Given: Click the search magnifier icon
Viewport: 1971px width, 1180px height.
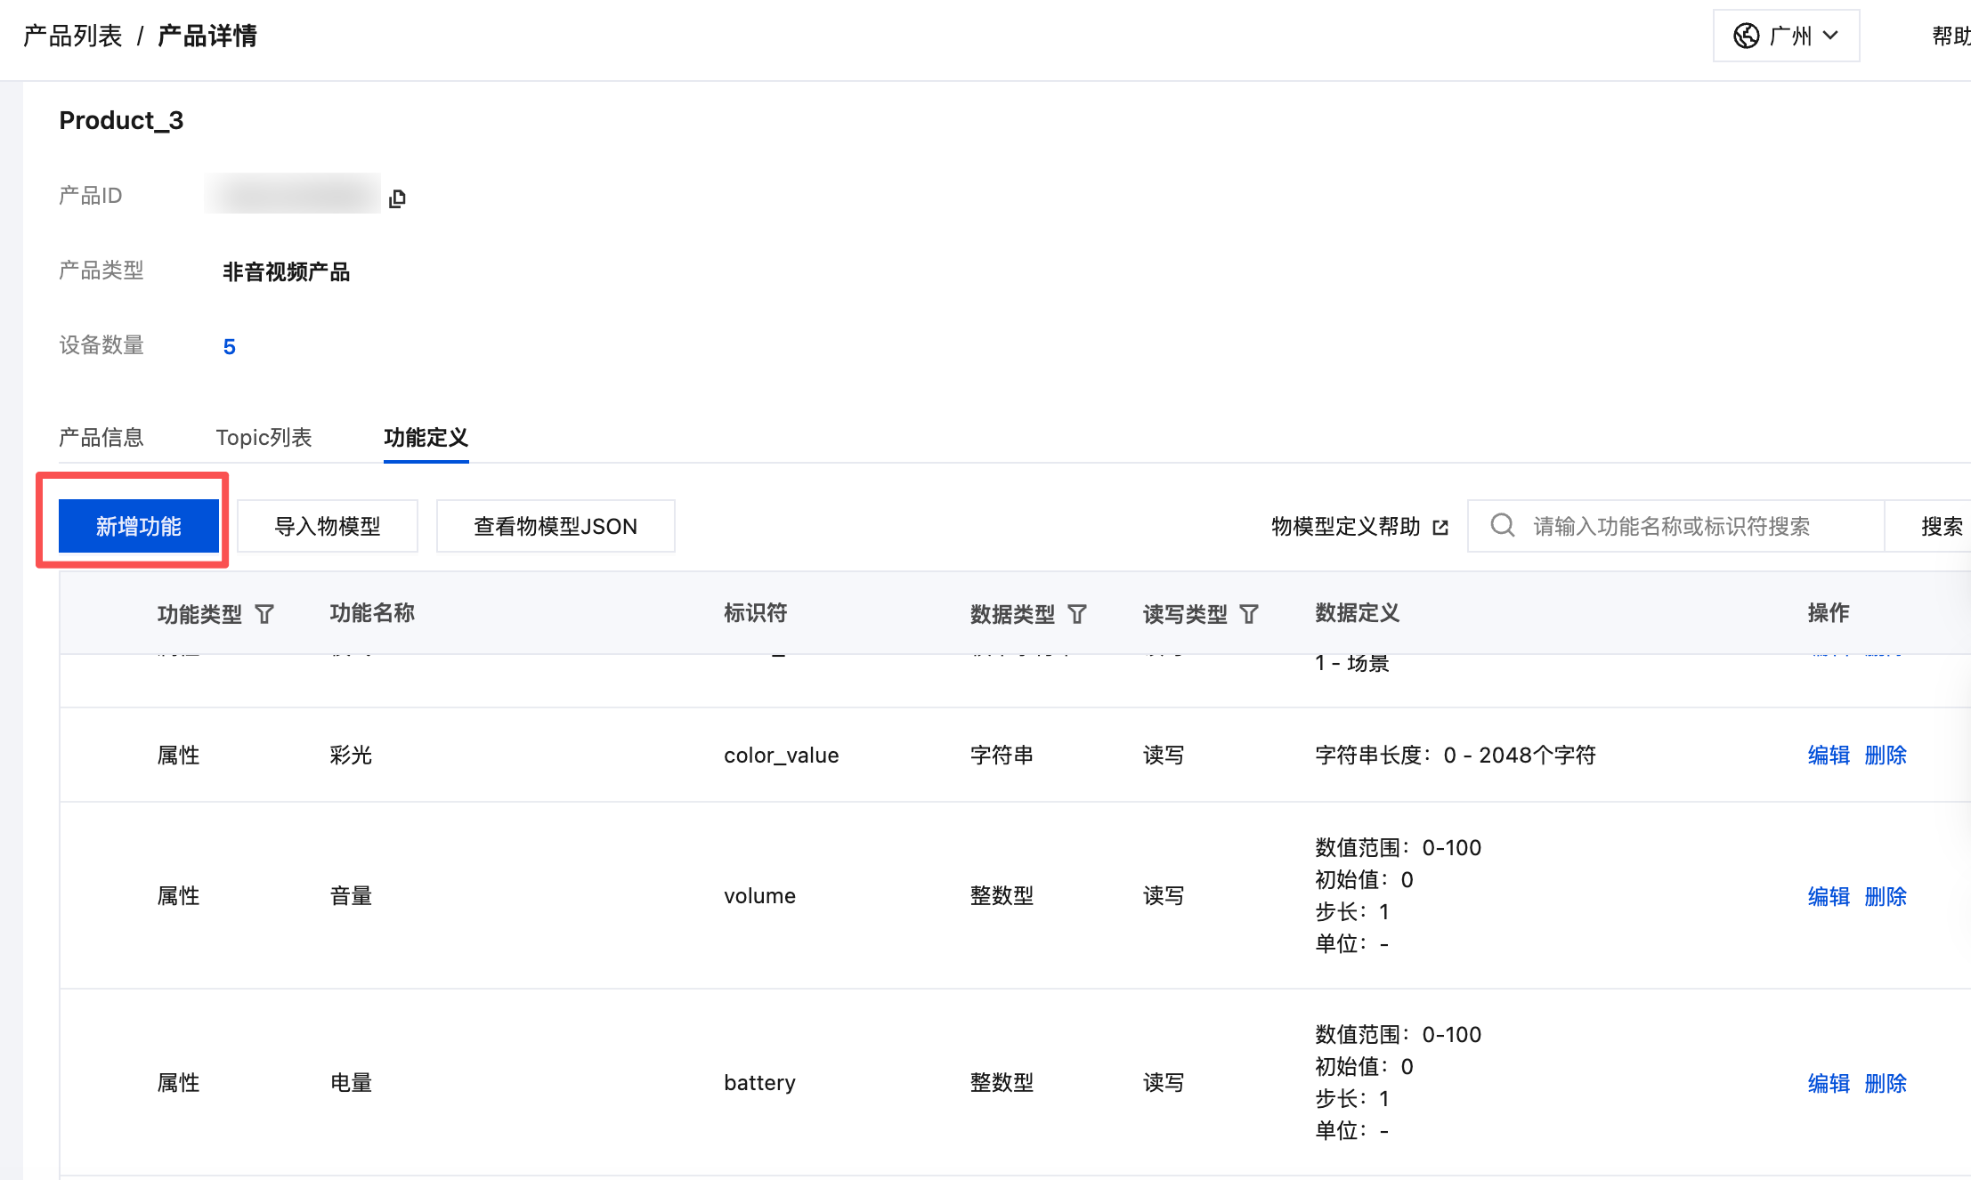Looking at the screenshot, I should pyautogui.click(x=1502, y=526).
